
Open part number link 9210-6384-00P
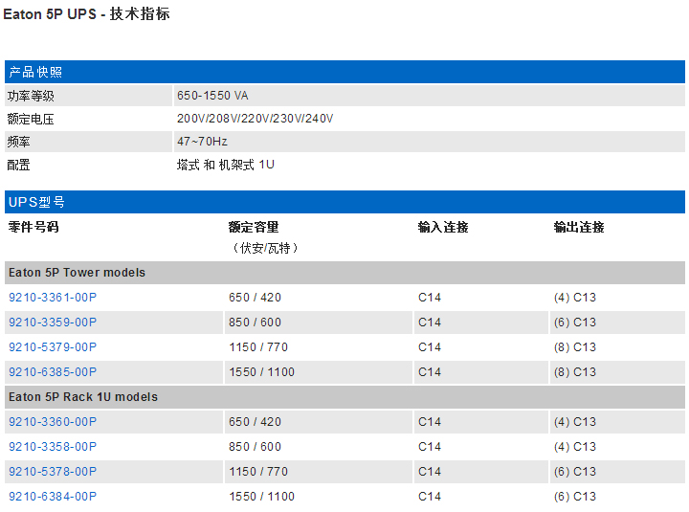tap(53, 497)
